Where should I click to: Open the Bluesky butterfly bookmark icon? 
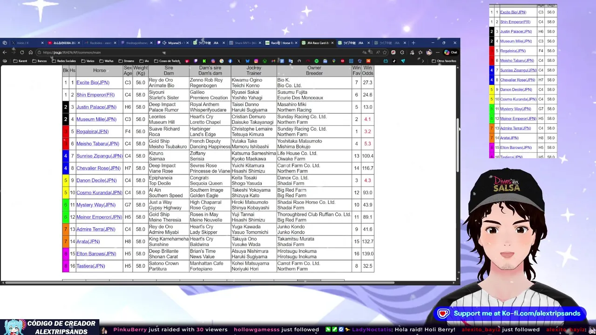(247, 61)
